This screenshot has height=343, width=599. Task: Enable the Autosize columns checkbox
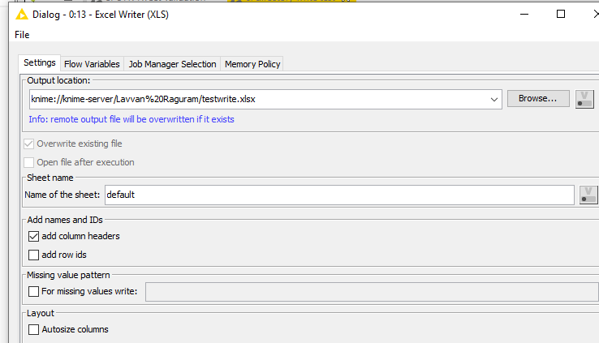(x=33, y=329)
